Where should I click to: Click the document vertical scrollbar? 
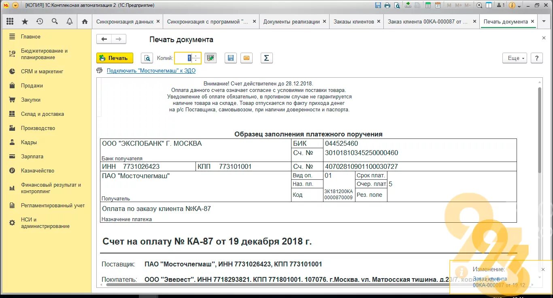coord(540,130)
